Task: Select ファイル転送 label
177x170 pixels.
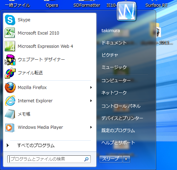Action: coord(30,73)
